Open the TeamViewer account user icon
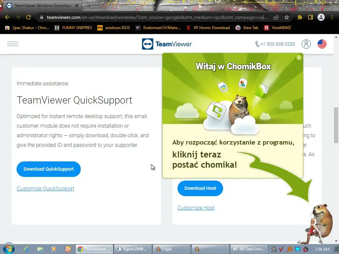Image resolution: width=339 pixels, height=254 pixels. coord(306,44)
